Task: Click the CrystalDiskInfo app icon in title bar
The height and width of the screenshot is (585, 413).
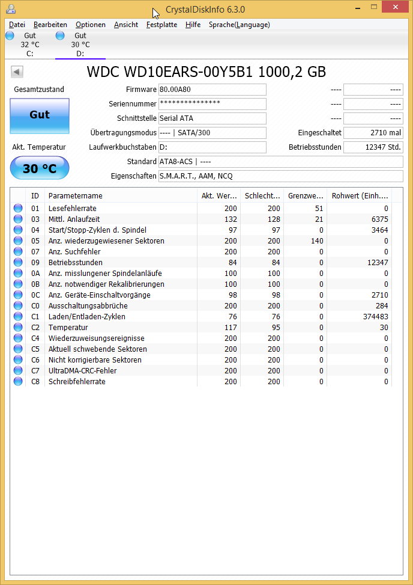Action: tap(11, 9)
